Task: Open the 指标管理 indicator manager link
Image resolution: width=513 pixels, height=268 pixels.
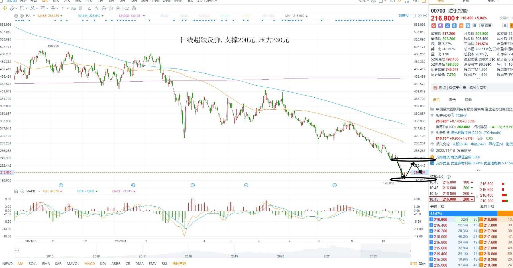Action: click(179, 263)
